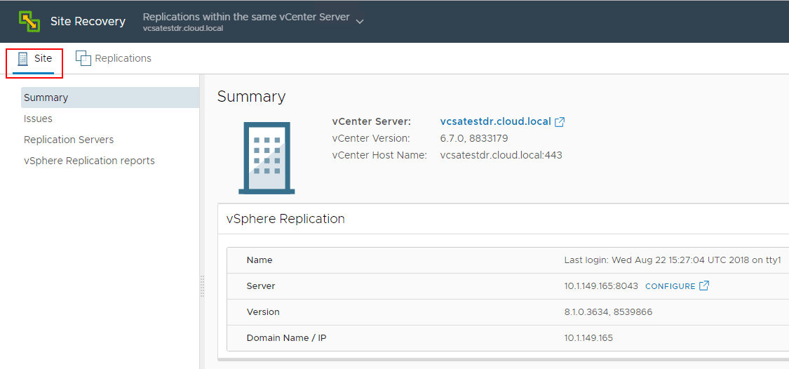This screenshot has width=789, height=369.
Task: Click the Site Recovery logo icon
Action: click(29, 21)
